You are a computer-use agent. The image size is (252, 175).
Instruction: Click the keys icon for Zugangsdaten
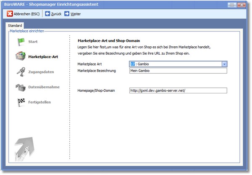click(21, 72)
